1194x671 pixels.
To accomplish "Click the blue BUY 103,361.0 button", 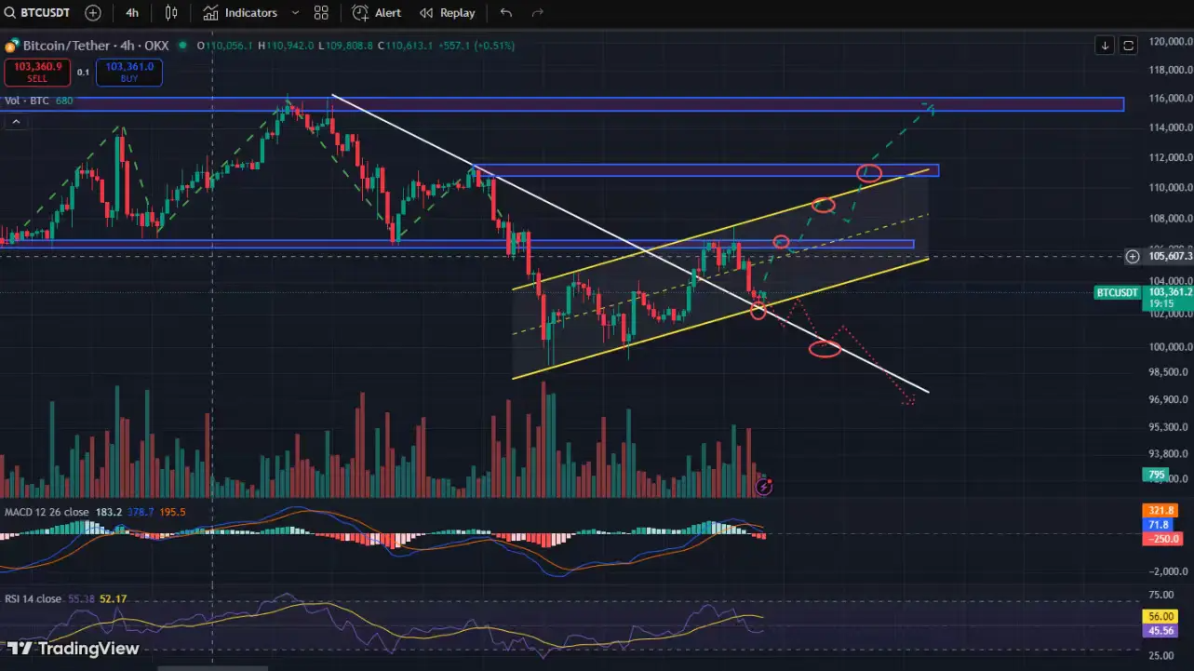I will 128,73.
